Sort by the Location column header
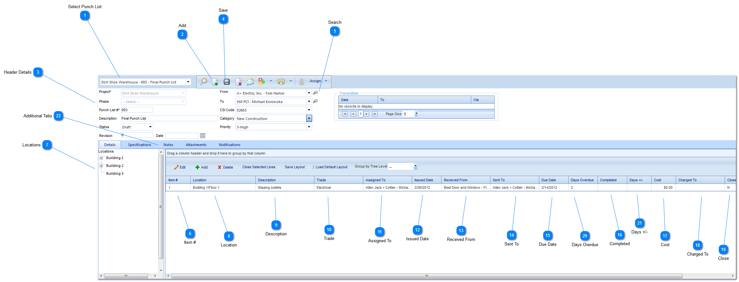This screenshot has width=739, height=282. [223, 180]
